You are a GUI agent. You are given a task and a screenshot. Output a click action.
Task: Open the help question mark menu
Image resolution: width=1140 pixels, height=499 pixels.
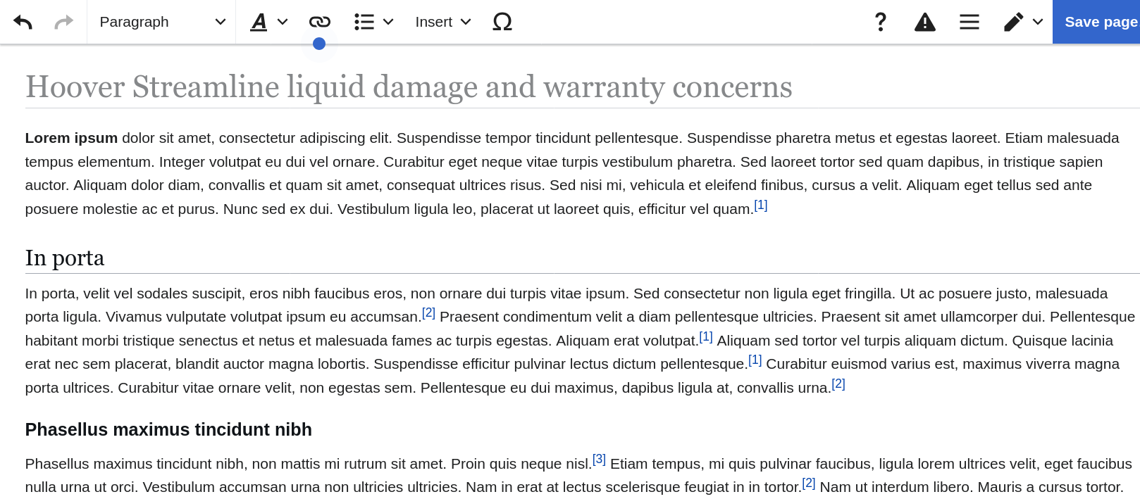881,22
